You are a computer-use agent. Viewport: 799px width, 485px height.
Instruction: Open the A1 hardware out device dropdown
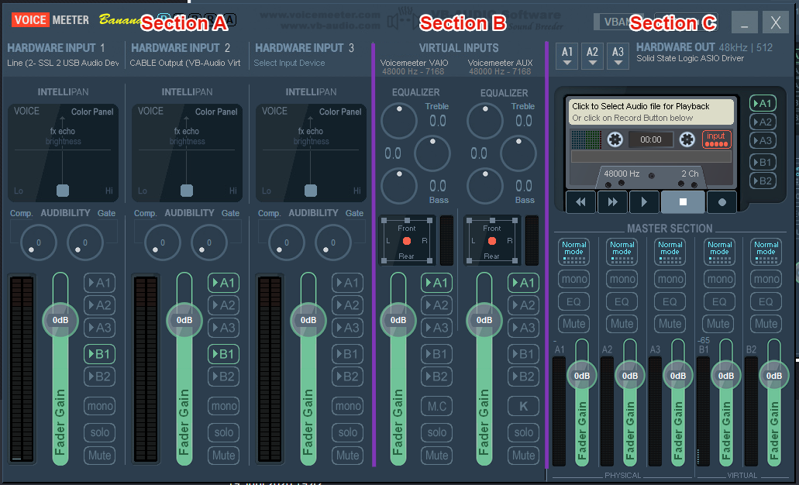pyautogui.click(x=567, y=56)
